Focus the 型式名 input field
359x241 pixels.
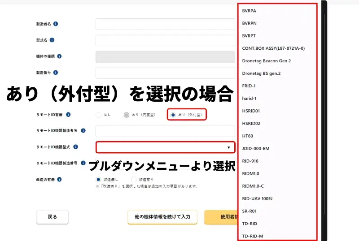tap(165, 40)
